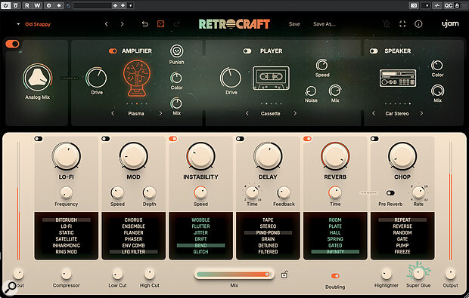This screenshot has height=298, width=469.
Task: Toggle the Pre Reverb switch
Action: [x=390, y=193]
